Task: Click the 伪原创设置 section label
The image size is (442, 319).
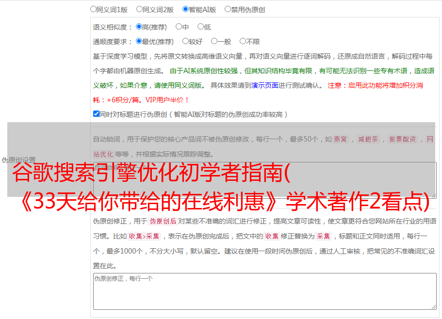Action: 18,160
